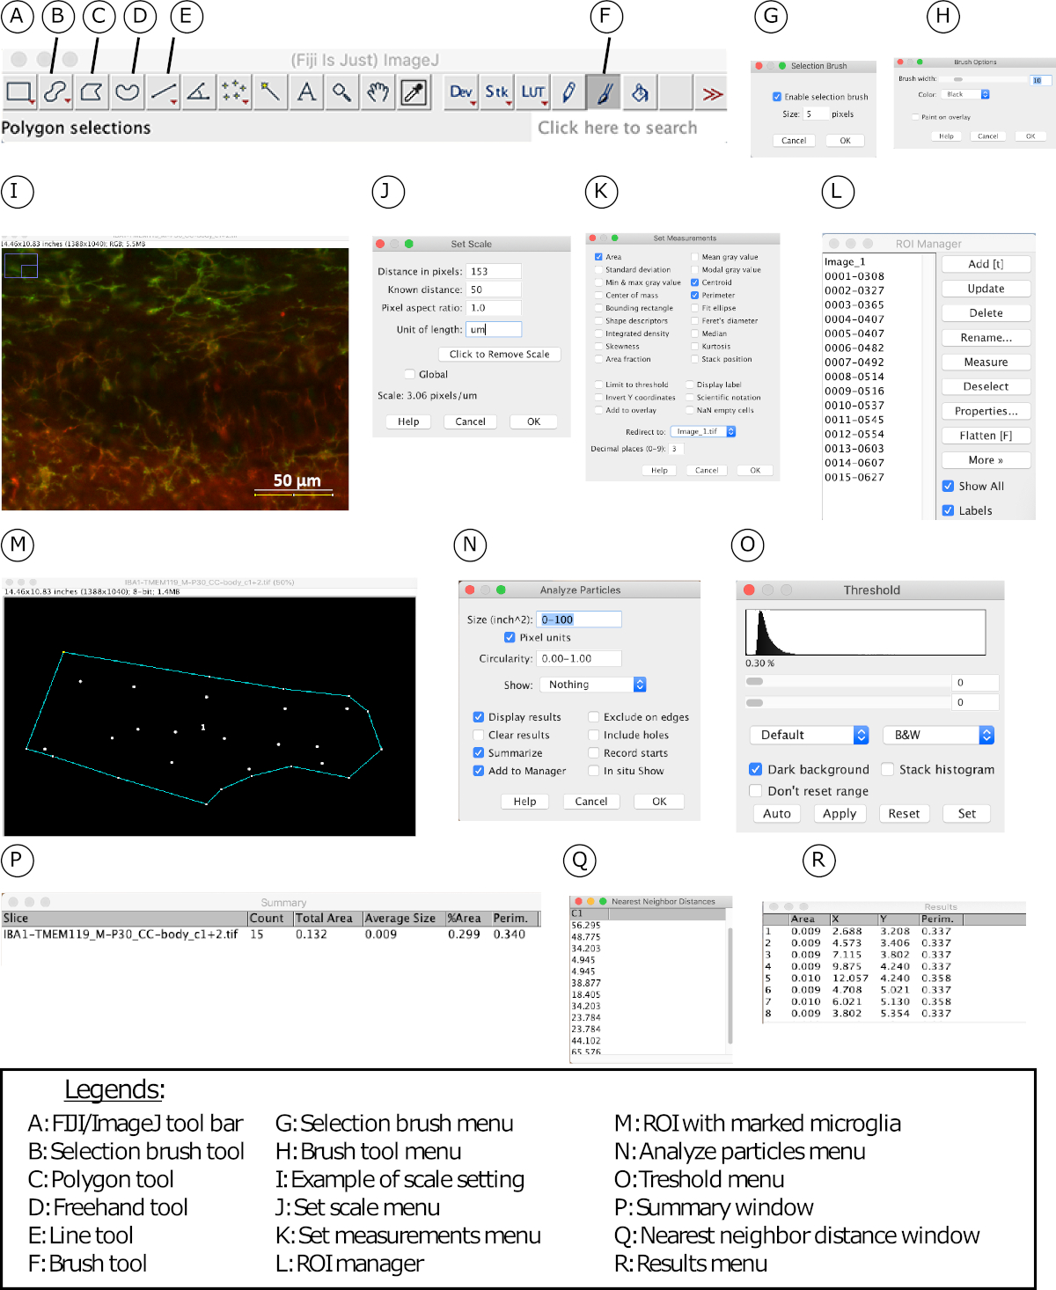Open the Dev toolbar menu
Viewport: 1056px width, 1290px height.
(461, 92)
